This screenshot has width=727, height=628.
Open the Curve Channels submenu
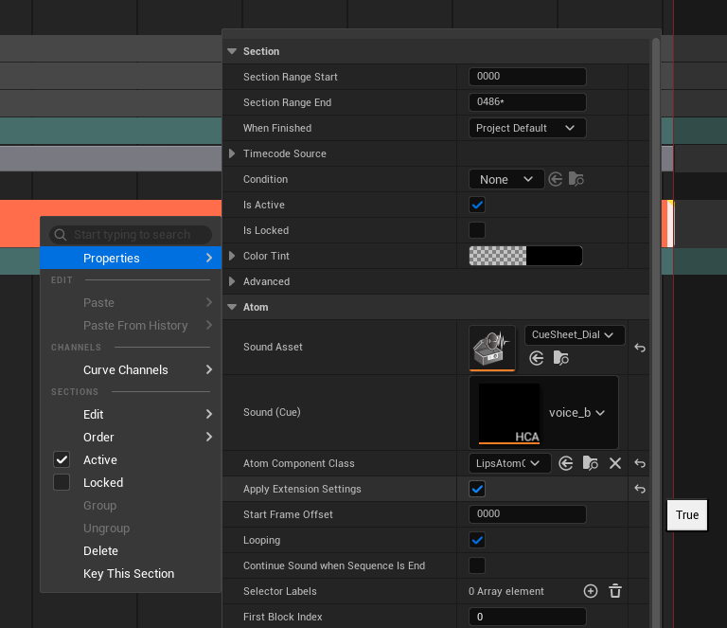(126, 369)
